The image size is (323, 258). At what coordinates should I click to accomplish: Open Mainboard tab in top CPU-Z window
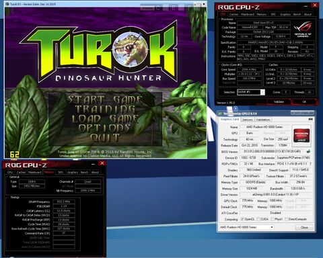(248, 14)
